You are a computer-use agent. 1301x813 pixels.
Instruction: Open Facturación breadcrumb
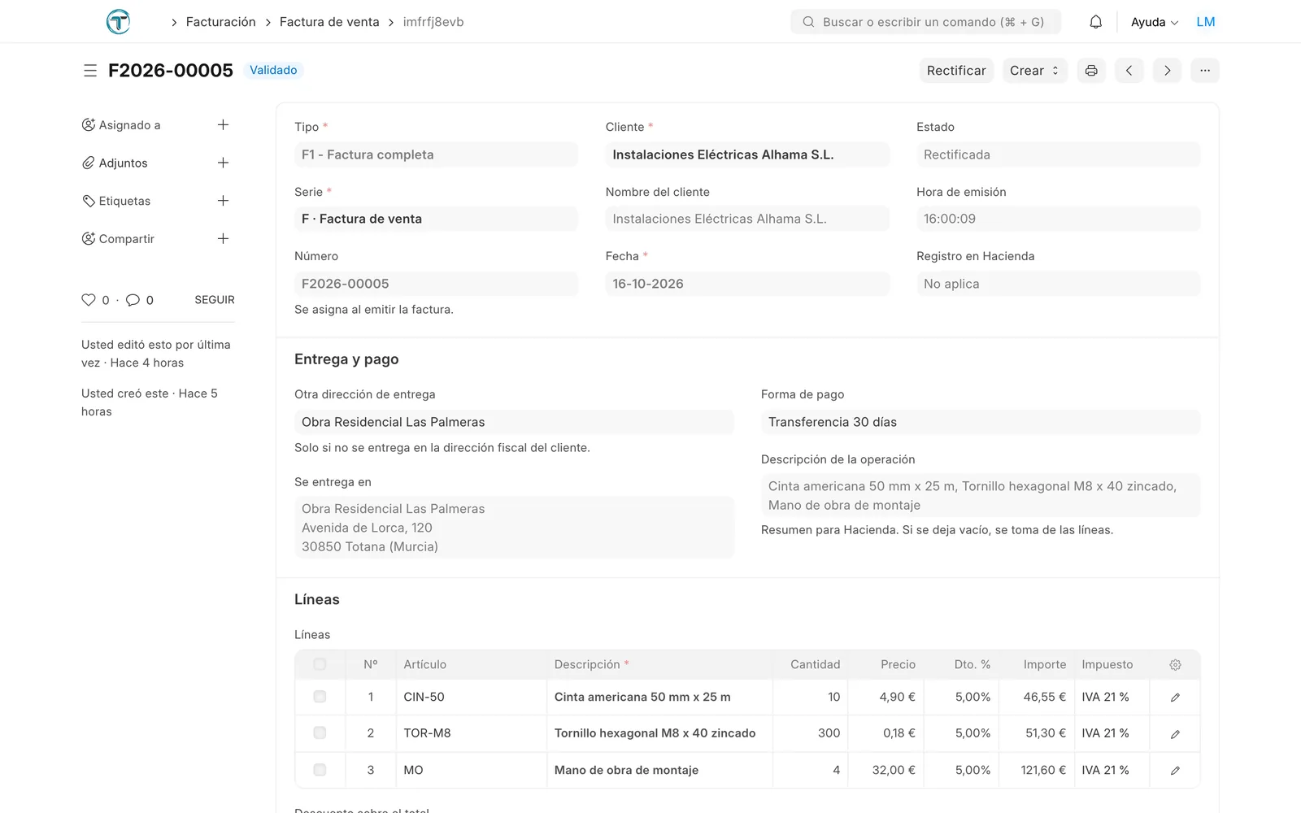coord(221,22)
